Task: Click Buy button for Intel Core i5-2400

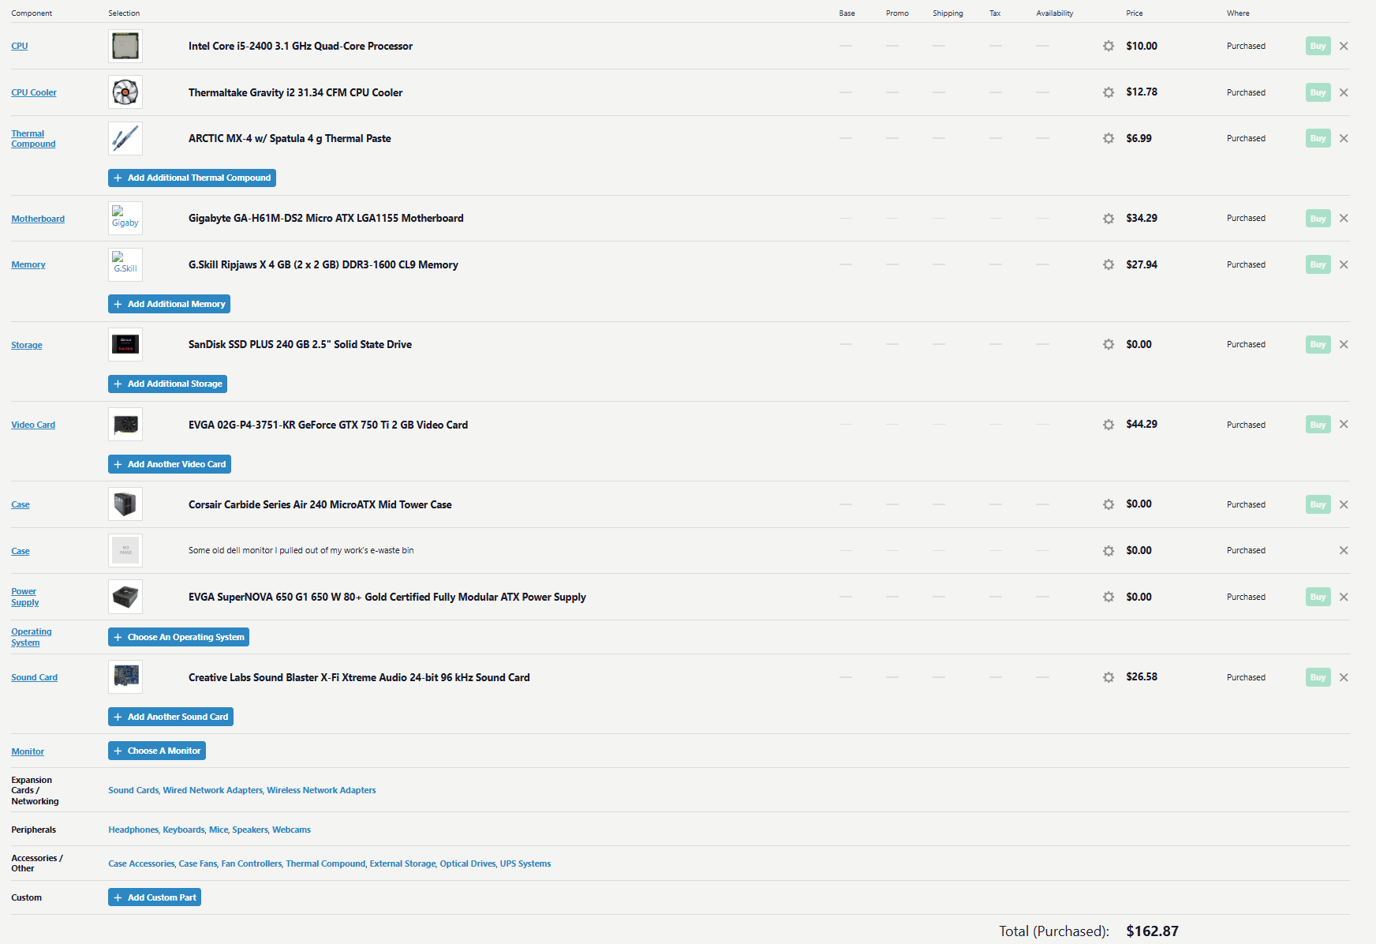Action: tap(1318, 46)
